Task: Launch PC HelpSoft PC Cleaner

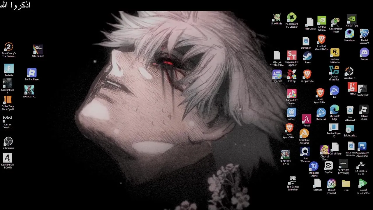Action: click(x=292, y=20)
